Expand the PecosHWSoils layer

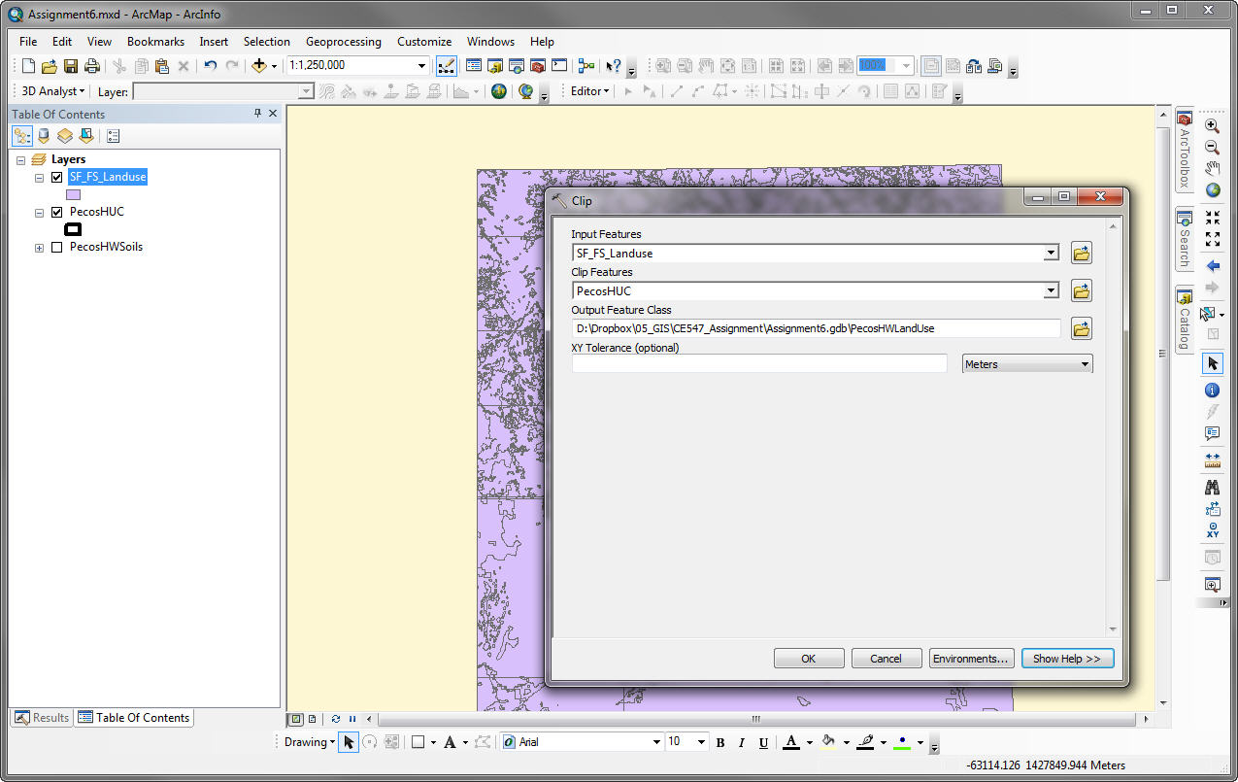(x=40, y=248)
